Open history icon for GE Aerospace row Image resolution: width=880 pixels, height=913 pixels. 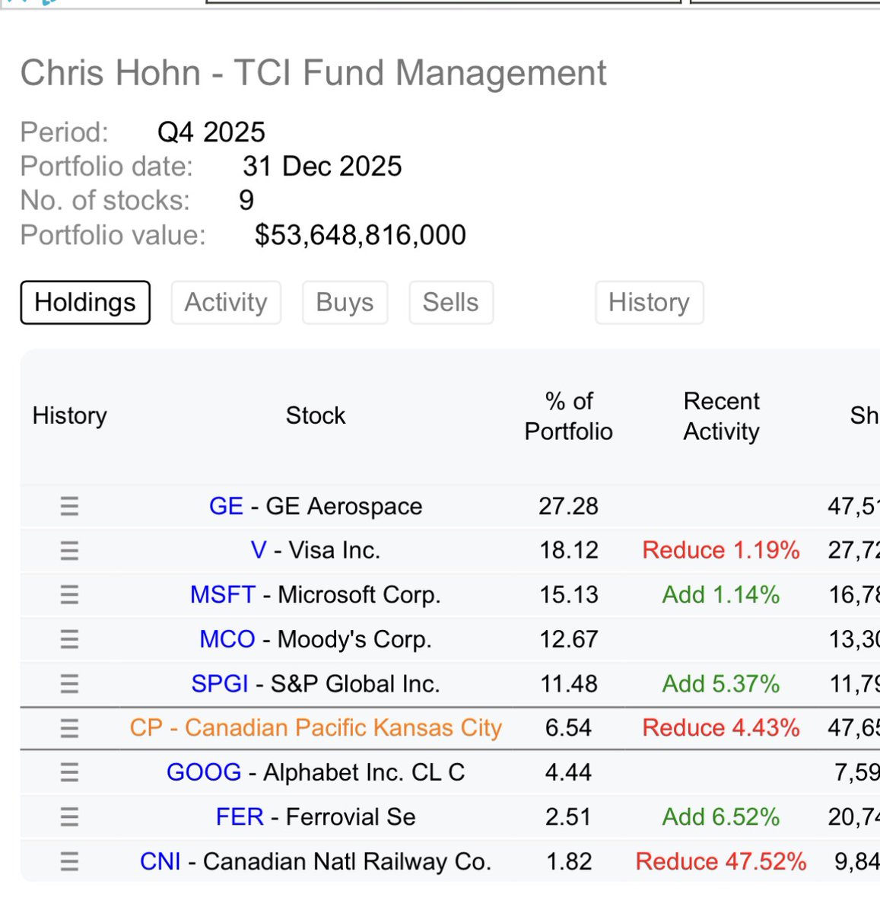(69, 506)
